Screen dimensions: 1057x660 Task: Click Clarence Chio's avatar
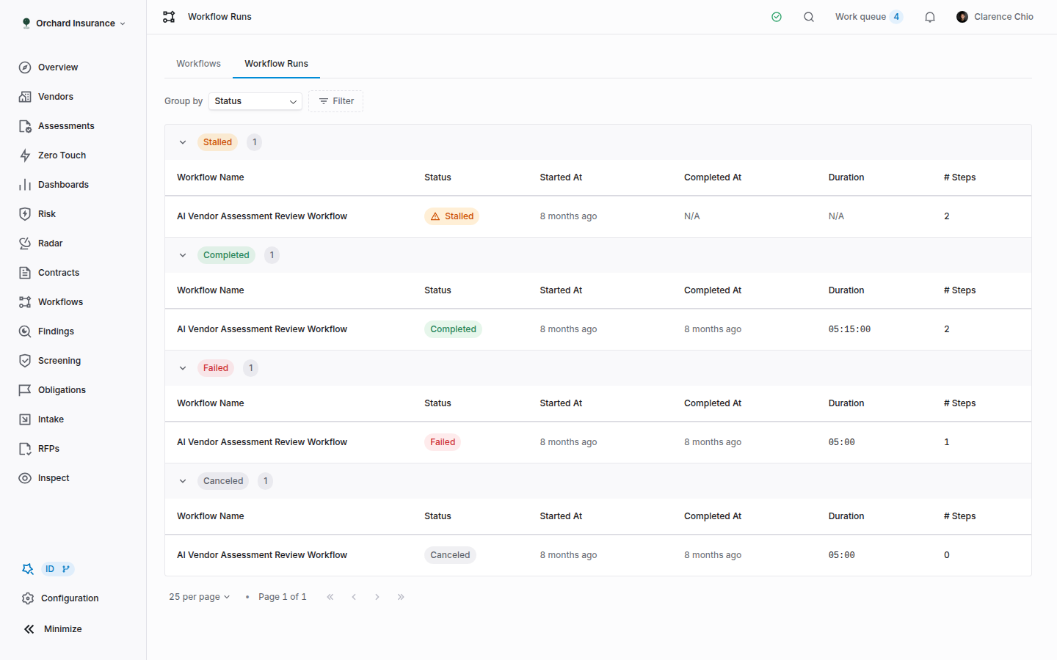pos(962,17)
